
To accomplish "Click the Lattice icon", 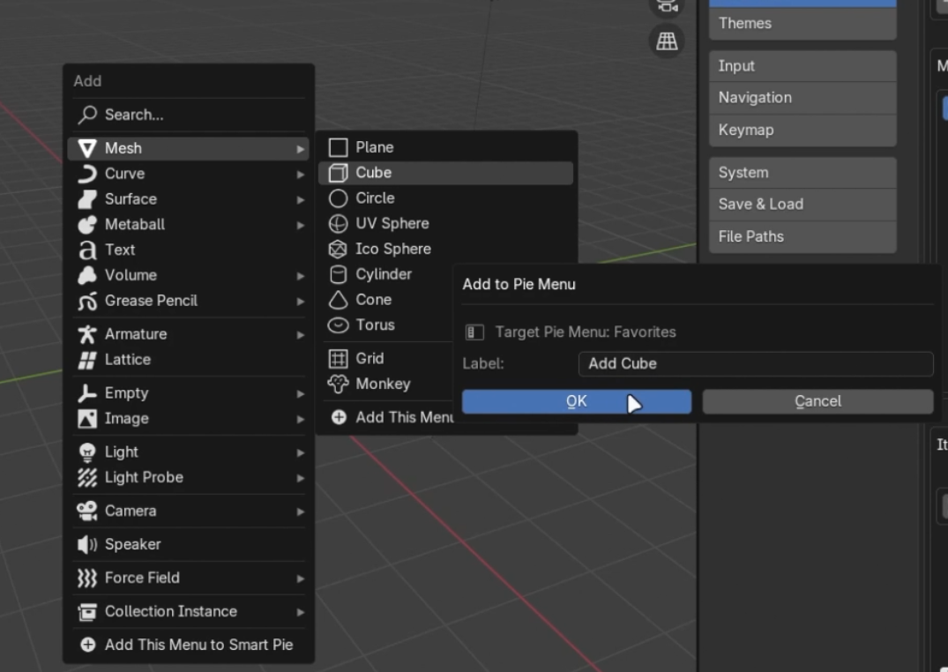I will [87, 359].
